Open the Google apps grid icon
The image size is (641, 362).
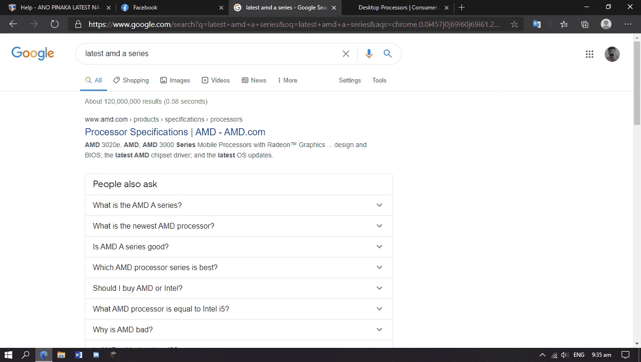tap(590, 54)
